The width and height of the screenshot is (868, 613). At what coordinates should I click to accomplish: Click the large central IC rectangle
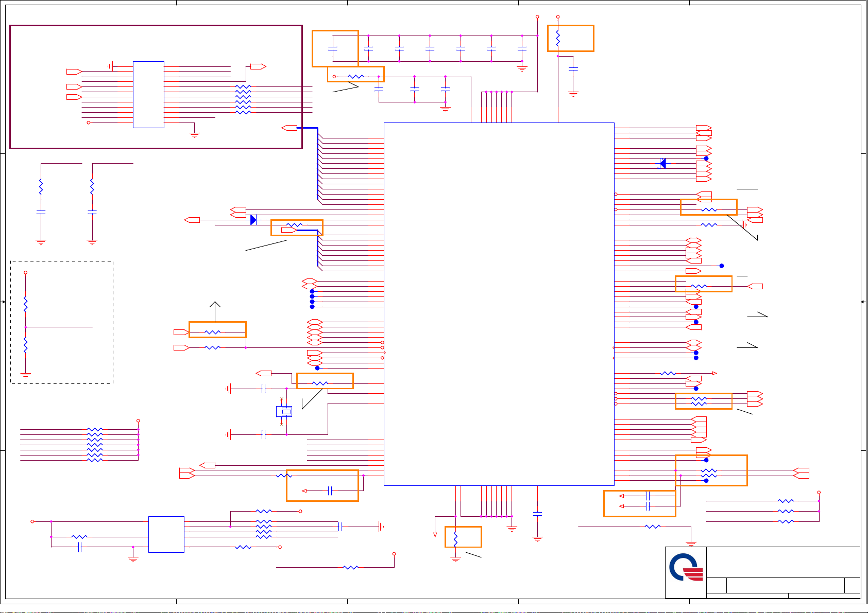click(x=499, y=304)
